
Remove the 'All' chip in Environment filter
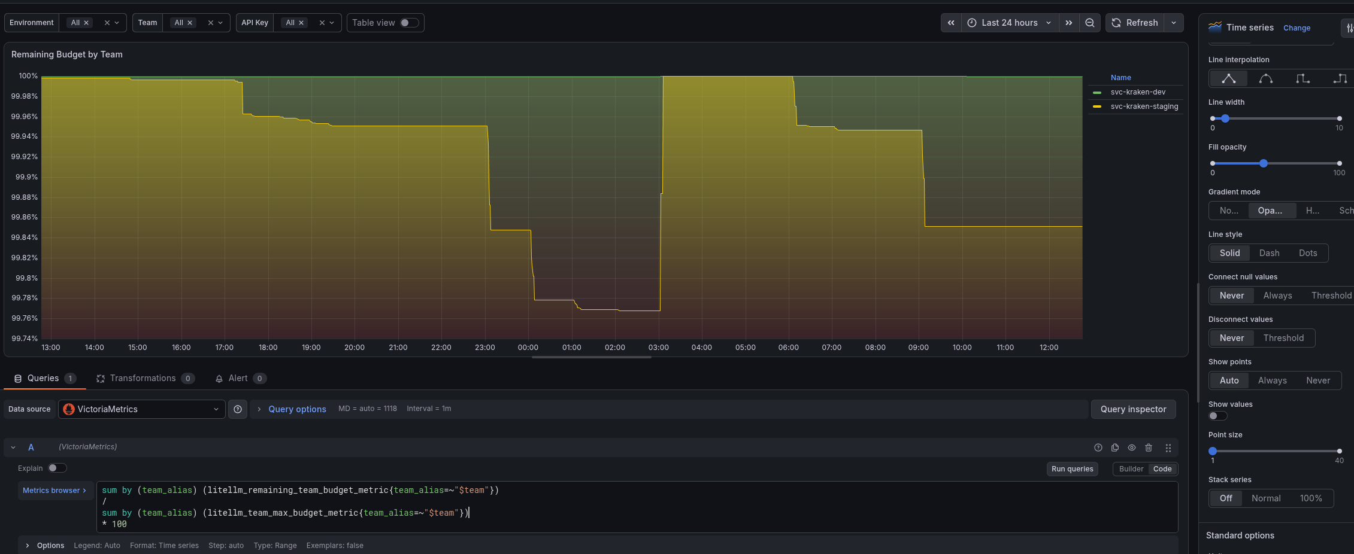(86, 23)
